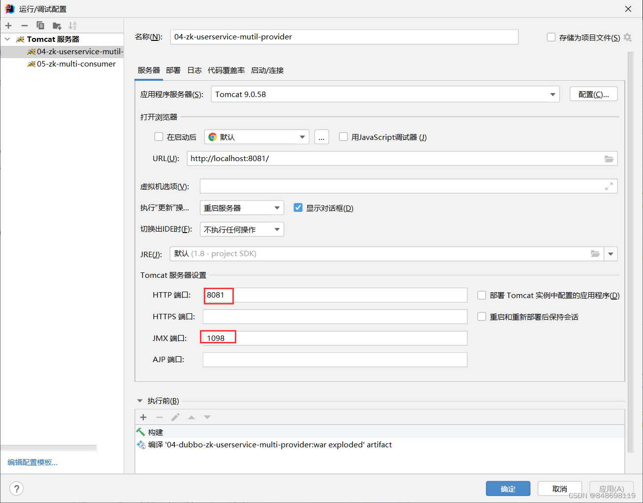Copy the selected configuration
The width and height of the screenshot is (643, 503).
40,26
